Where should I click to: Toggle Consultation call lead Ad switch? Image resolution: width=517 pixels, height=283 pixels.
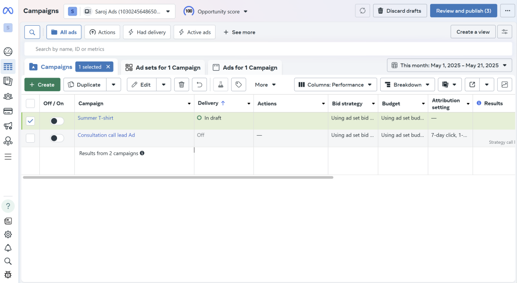coord(57,138)
